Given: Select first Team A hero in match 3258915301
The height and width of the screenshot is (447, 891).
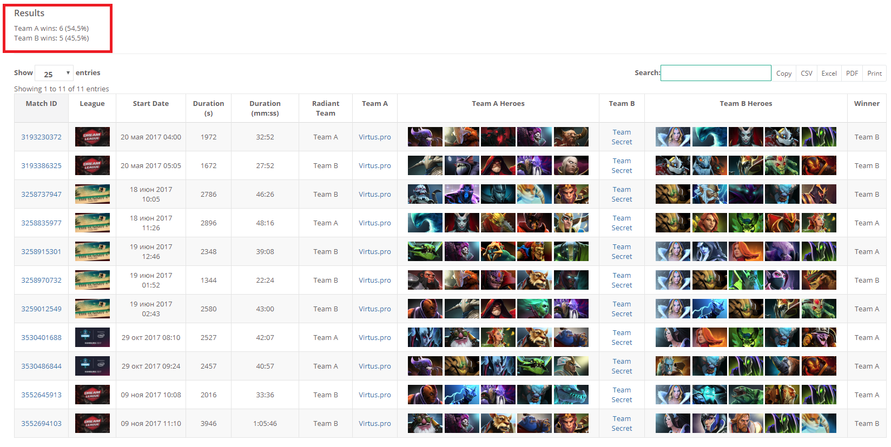Looking at the screenshot, I should tap(425, 251).
